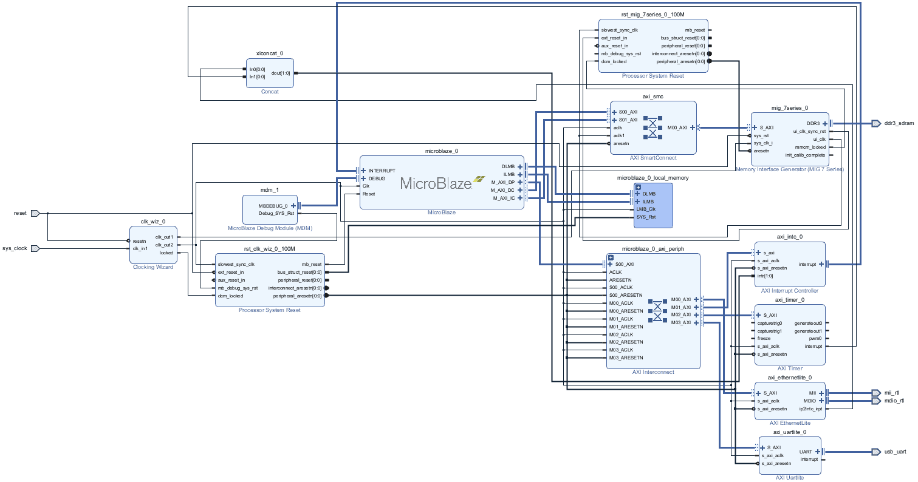Image resolution: width=918 pixels, height=482 pixels.
Task: Select the ddr3_sdram external port symbol
Action: [875, 123]
